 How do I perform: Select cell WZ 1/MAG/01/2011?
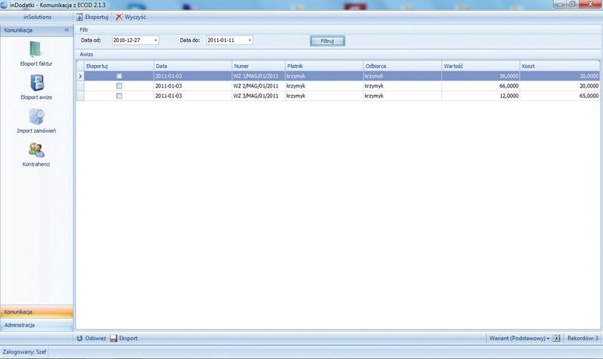coord(259,76)
